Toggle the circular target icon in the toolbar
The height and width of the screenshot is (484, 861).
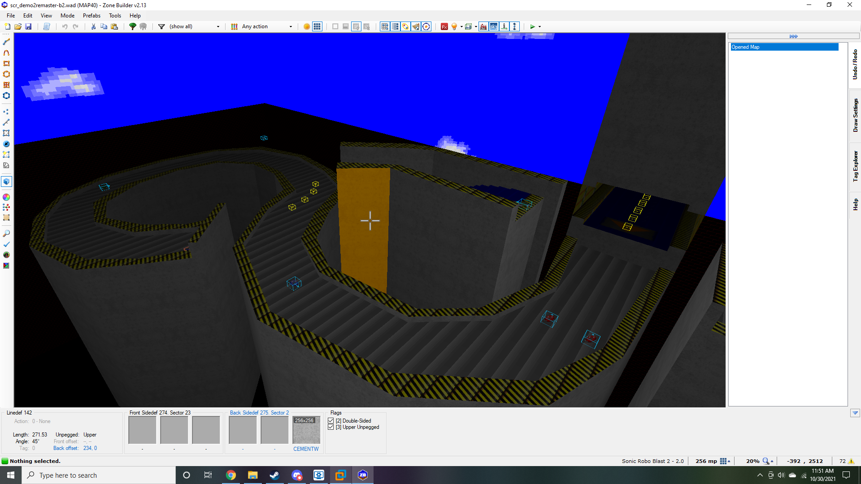coord(426,26)
